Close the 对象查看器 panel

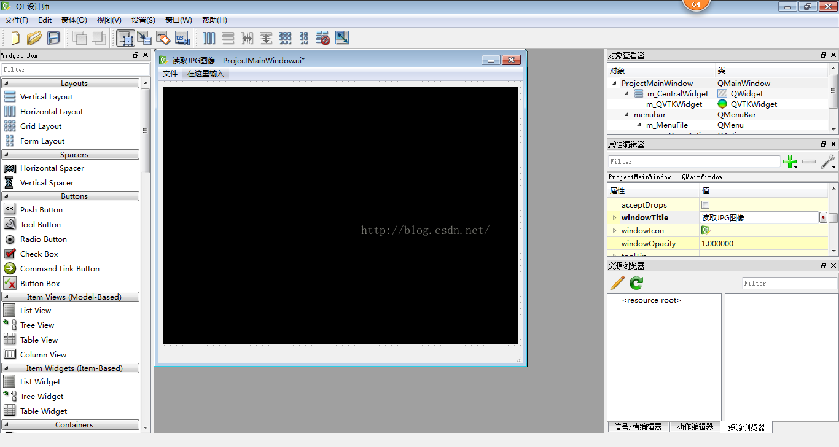tap(833, 55)
